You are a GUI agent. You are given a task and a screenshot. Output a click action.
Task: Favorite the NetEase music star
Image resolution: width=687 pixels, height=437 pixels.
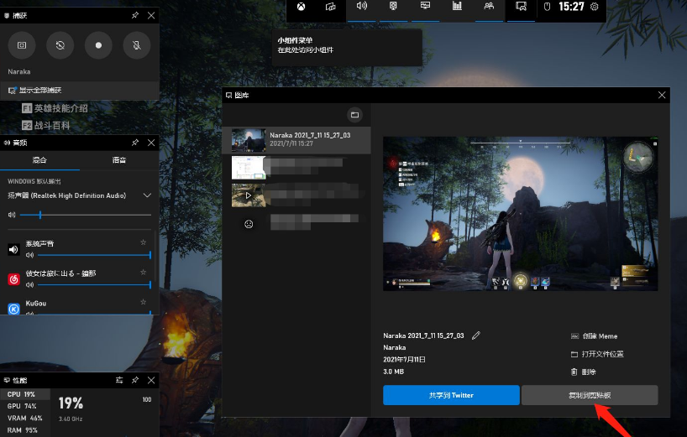(x=144, y=272)
